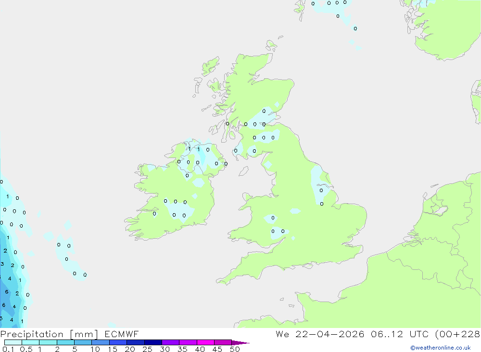This screenshot has height=352, width=481.
Task: Select the 30–35 mm violet swatch
Action: pos(171,342)
